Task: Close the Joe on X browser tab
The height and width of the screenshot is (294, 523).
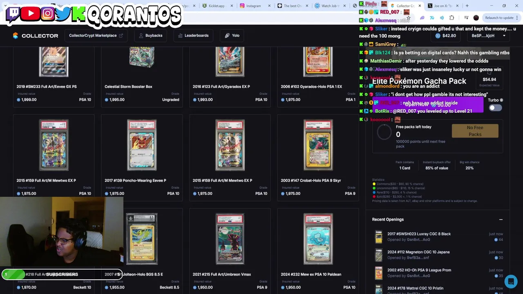Action: pyautogui.click(x=457, y=6)
